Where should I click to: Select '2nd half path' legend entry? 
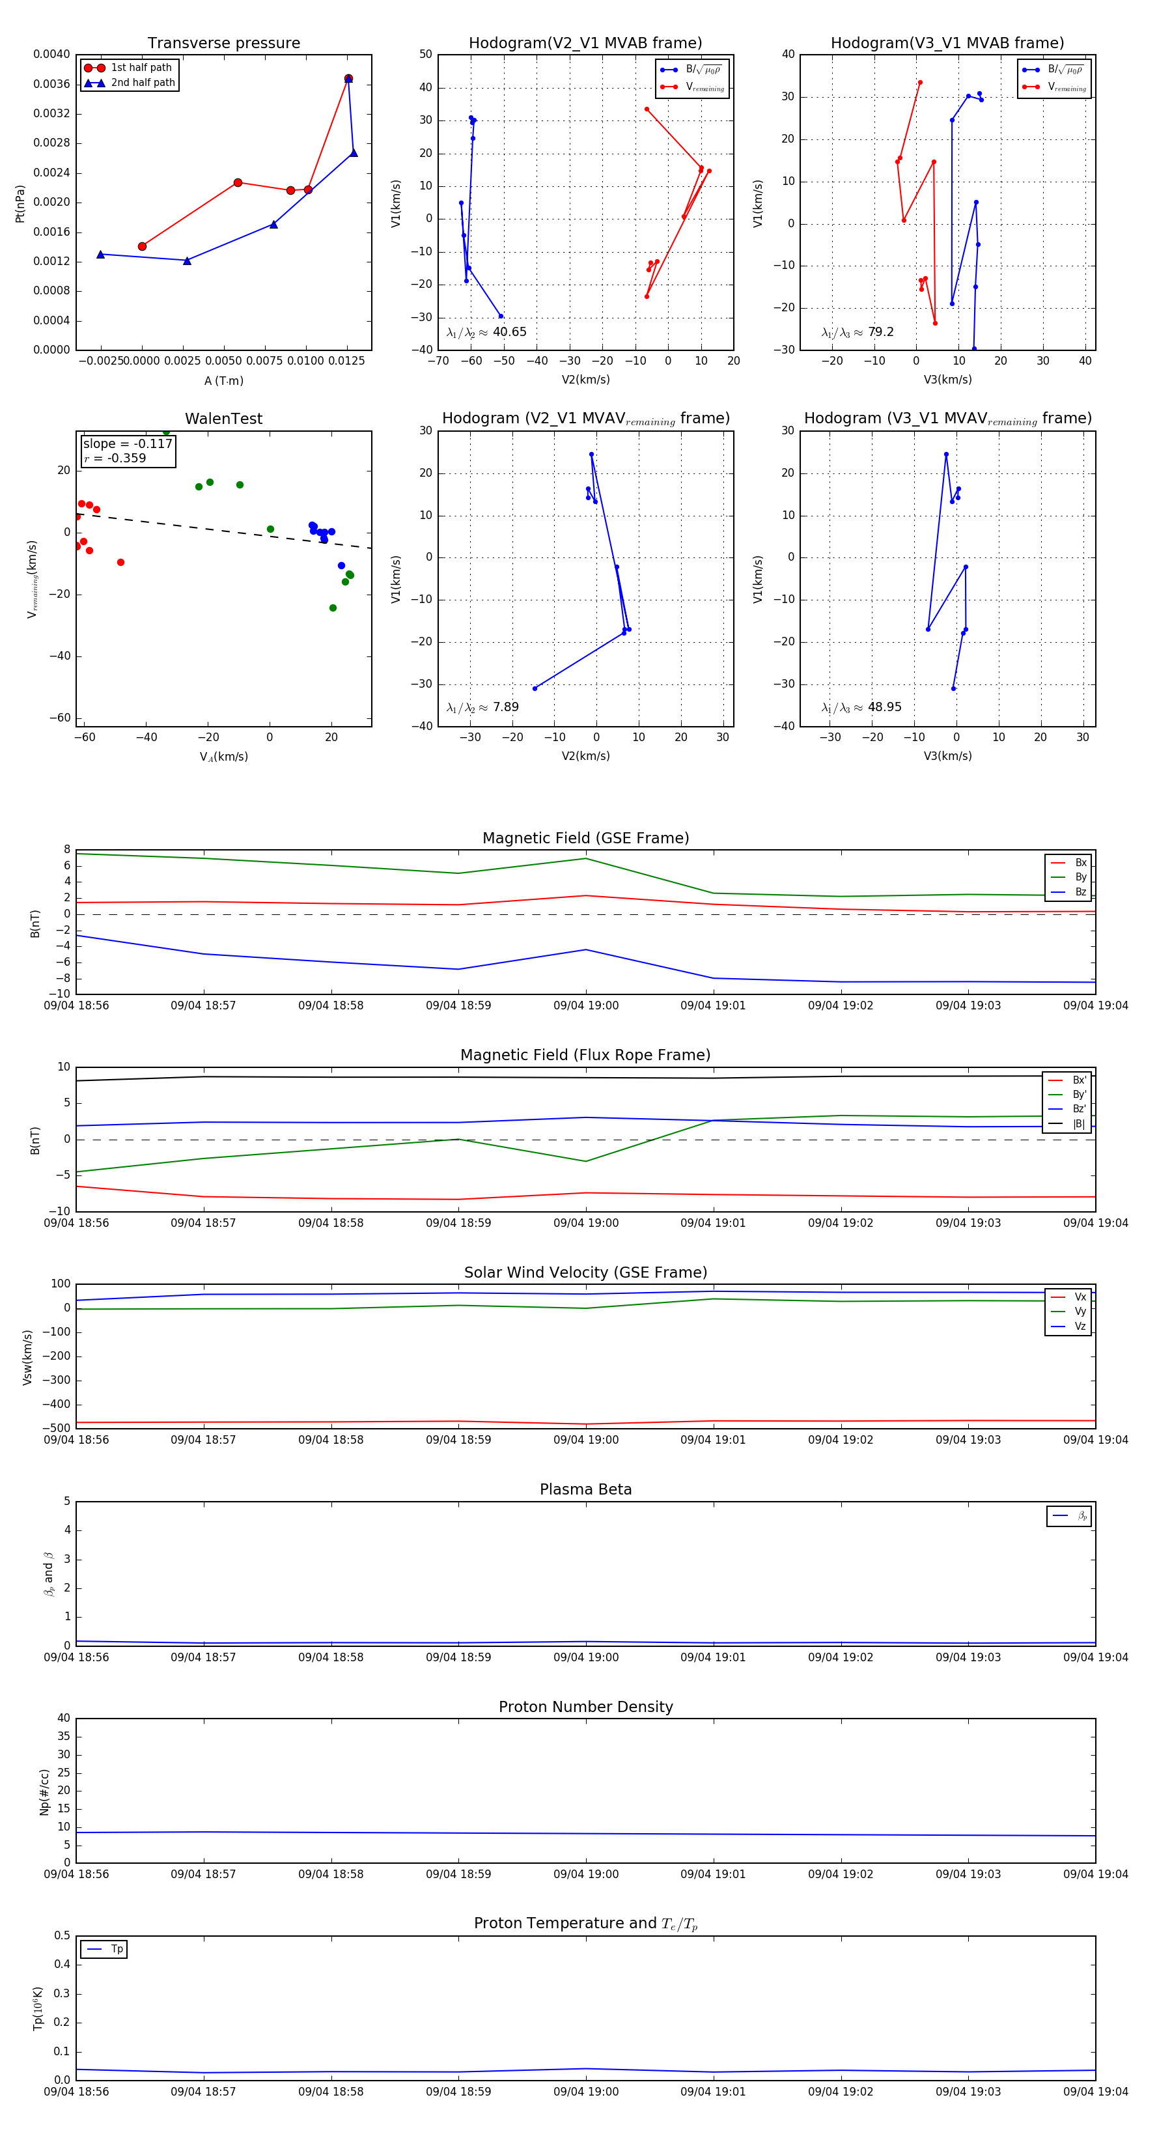tap(130, 83)
